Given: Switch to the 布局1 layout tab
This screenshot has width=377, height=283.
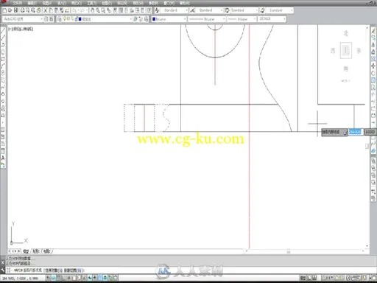Looking at the screenshot, I should (36, 251).
